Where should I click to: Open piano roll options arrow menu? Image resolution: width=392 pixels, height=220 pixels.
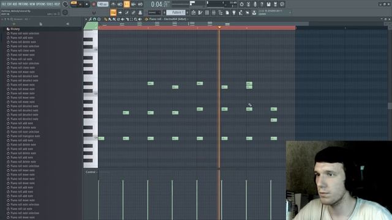tap(86, 19)
